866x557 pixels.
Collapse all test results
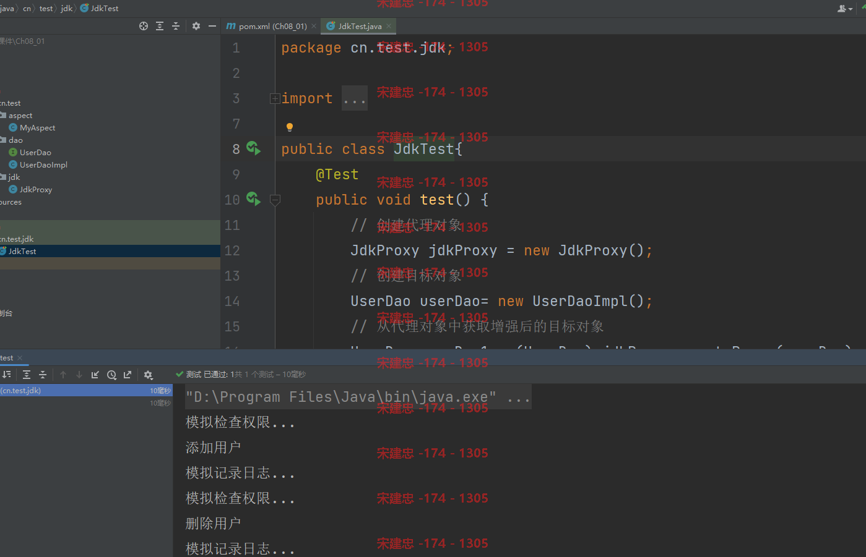pyautogui.click(x=43, y=375)
